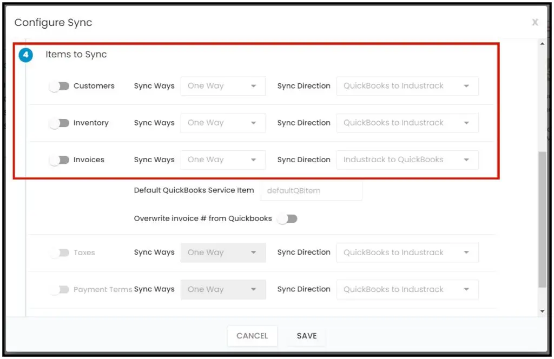Open Payment Terms Sync Direction dropdown
Image resolution: width=554 pixels, height=359 pixels.
407,289
